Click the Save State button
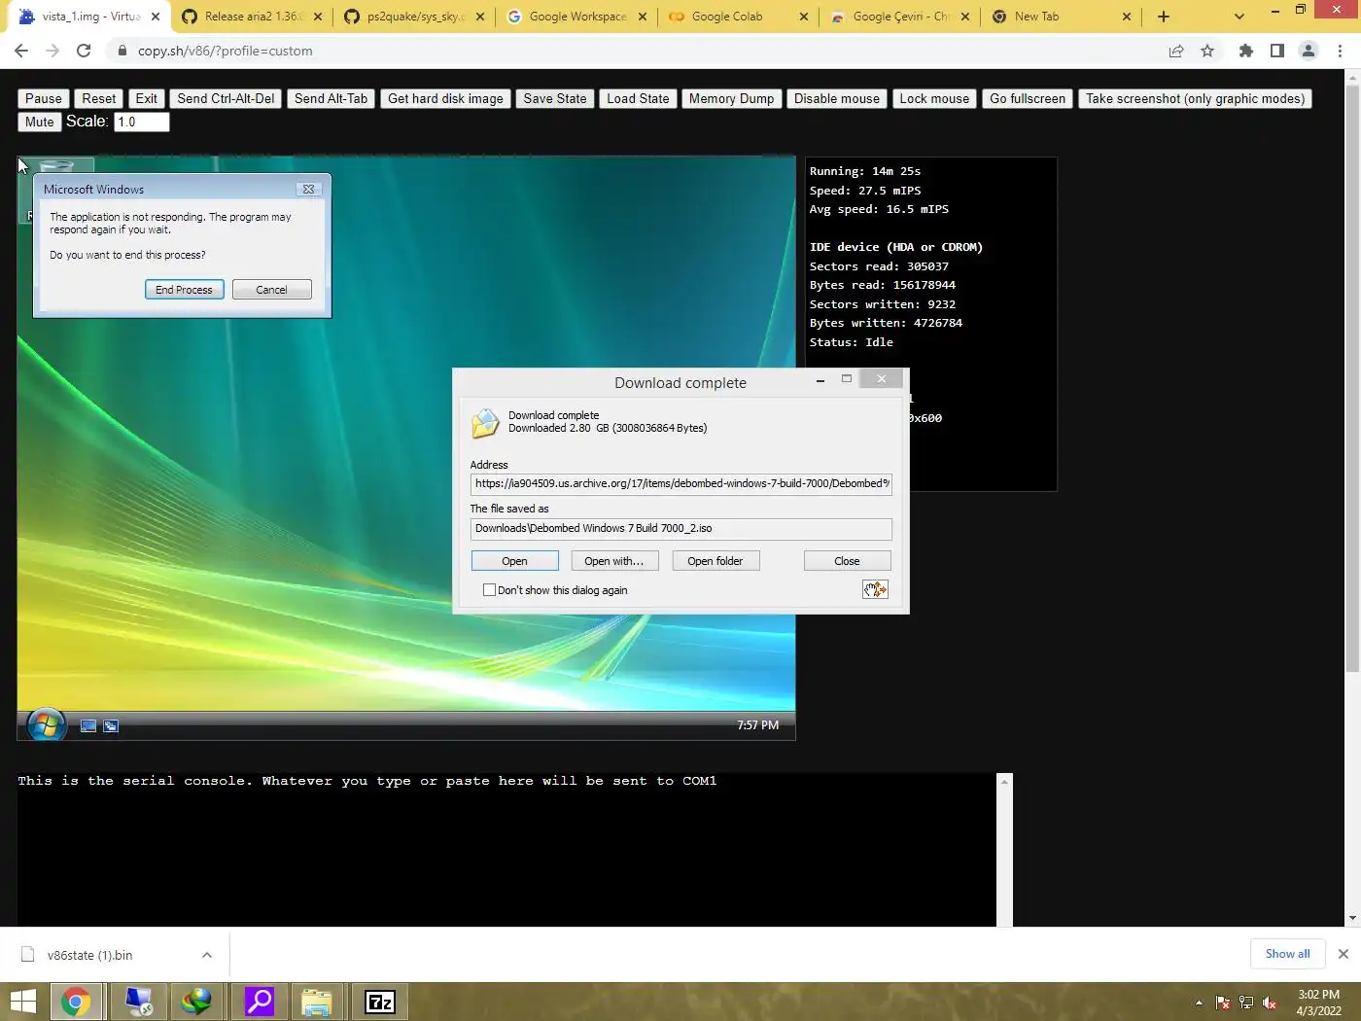This screenshot has height=1021, width=1361. click(x=555, y=98)
